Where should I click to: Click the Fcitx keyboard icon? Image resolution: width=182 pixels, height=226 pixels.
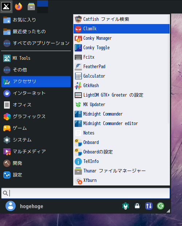(x=78, y=57)
